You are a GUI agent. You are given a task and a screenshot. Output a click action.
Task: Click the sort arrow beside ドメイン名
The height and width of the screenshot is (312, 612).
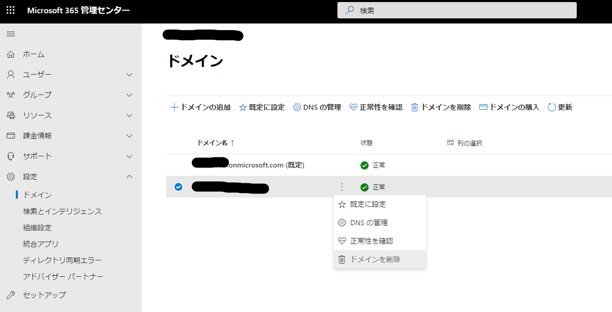pyautogui.click(x=232, y=143)
